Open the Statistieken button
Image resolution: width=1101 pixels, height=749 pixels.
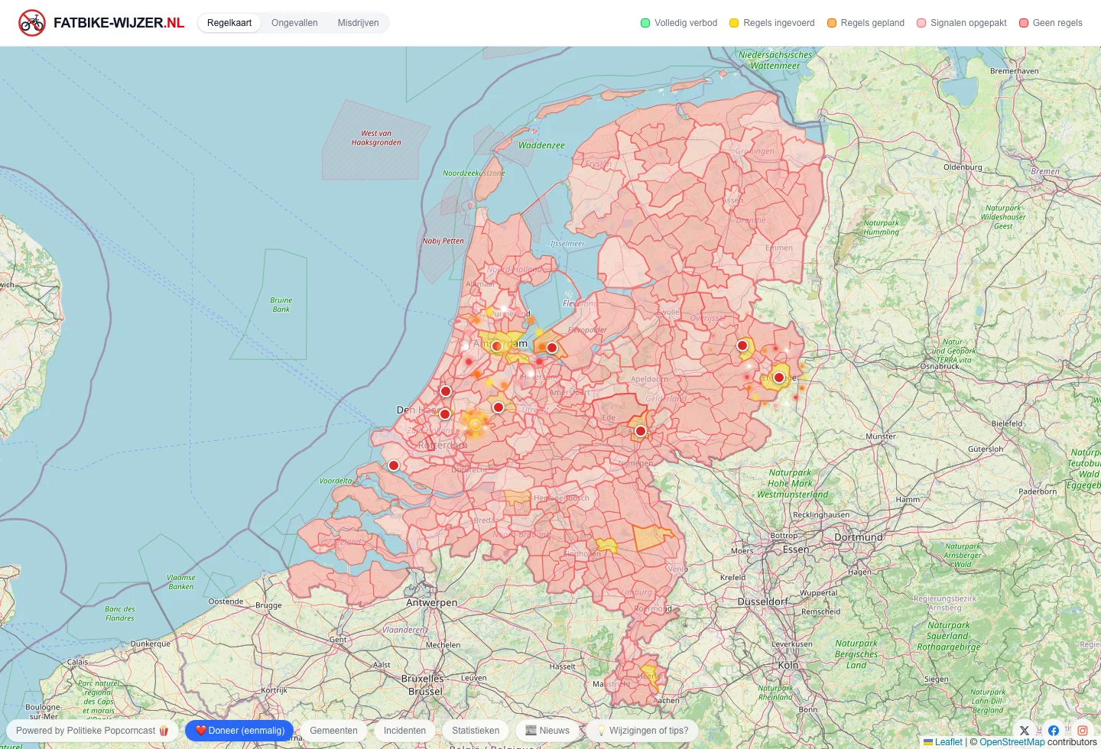point(476,731)
